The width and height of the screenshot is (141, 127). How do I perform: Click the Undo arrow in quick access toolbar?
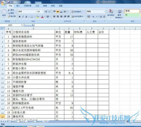pos(12,2)
